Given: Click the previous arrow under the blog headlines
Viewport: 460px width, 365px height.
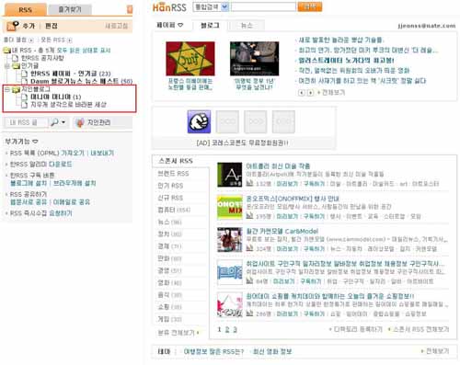Looking at the screenshot, I should 302,93.
